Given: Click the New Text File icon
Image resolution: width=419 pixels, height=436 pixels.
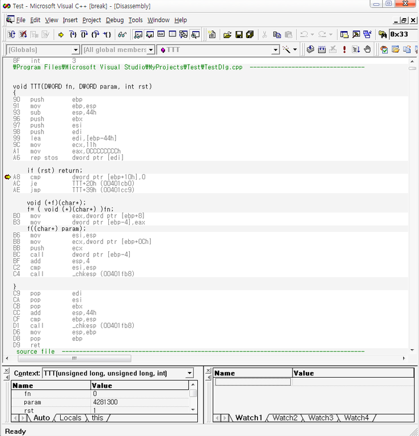Looking at the screenshot, I should click(x=212, y=35).
